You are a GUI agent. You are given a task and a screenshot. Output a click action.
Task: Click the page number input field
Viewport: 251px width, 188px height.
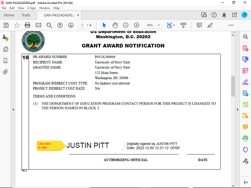pos(82,25)
